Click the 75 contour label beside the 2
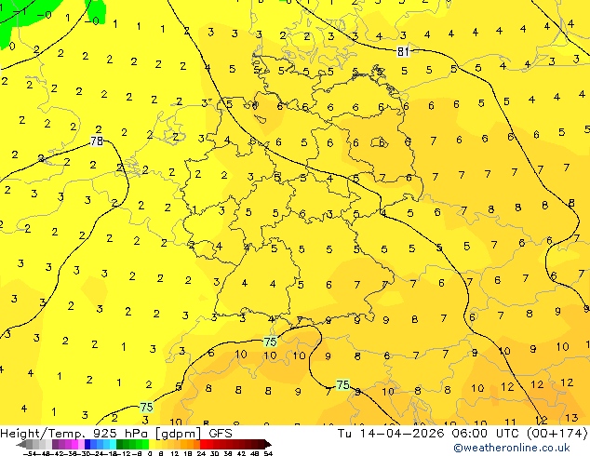This screenshot has height=456, width=590. [x=146, y=407]
